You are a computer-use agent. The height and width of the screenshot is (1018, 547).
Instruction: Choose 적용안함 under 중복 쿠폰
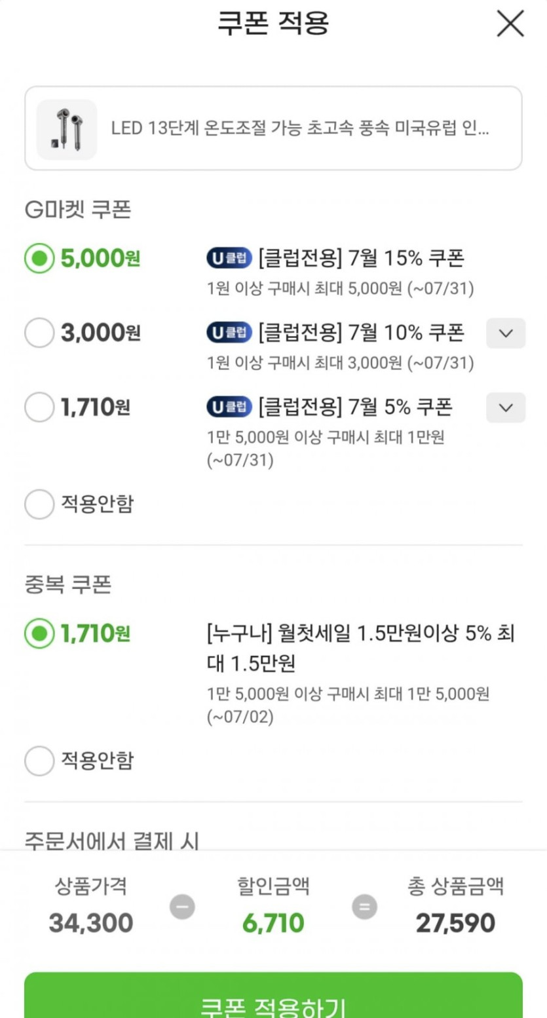(x=39, y=761)
